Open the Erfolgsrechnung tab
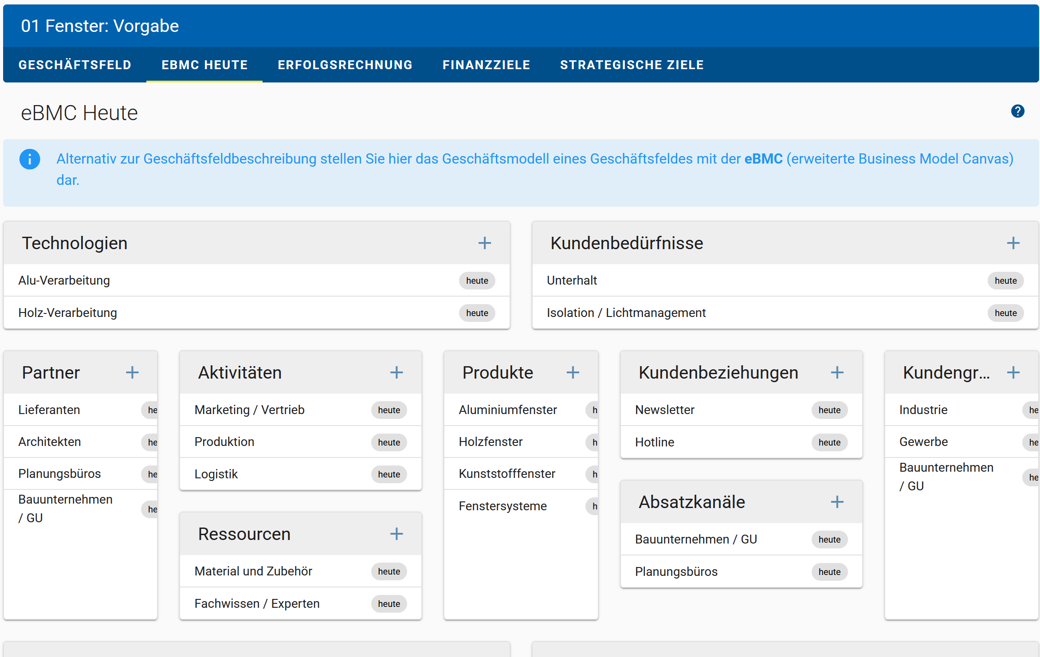 pos(345,65)
